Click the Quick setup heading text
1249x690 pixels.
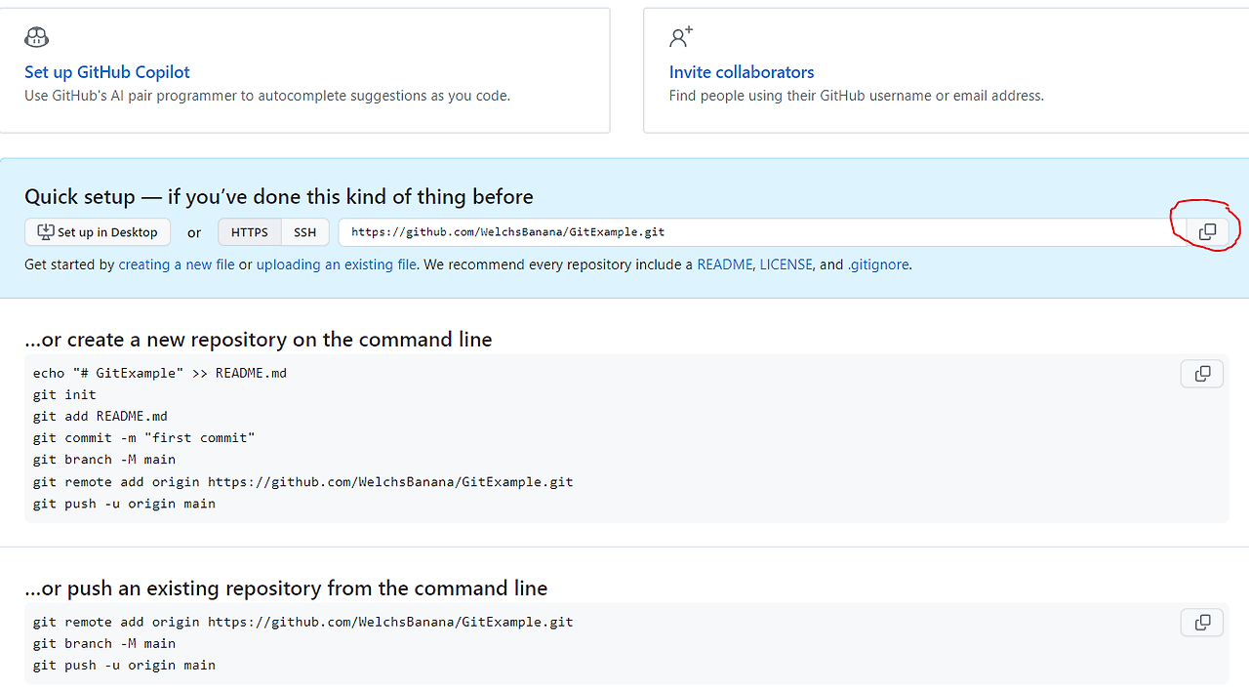tap(279, 196)
